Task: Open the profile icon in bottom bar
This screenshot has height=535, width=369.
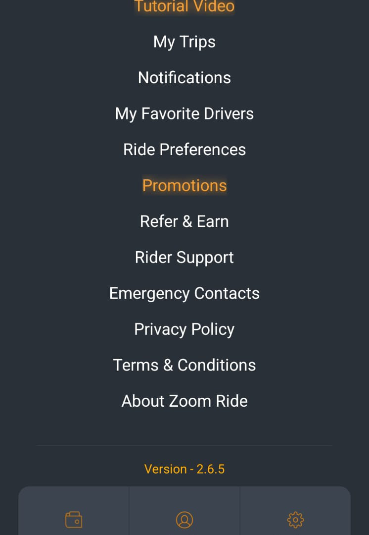Action: pos(184,520)
